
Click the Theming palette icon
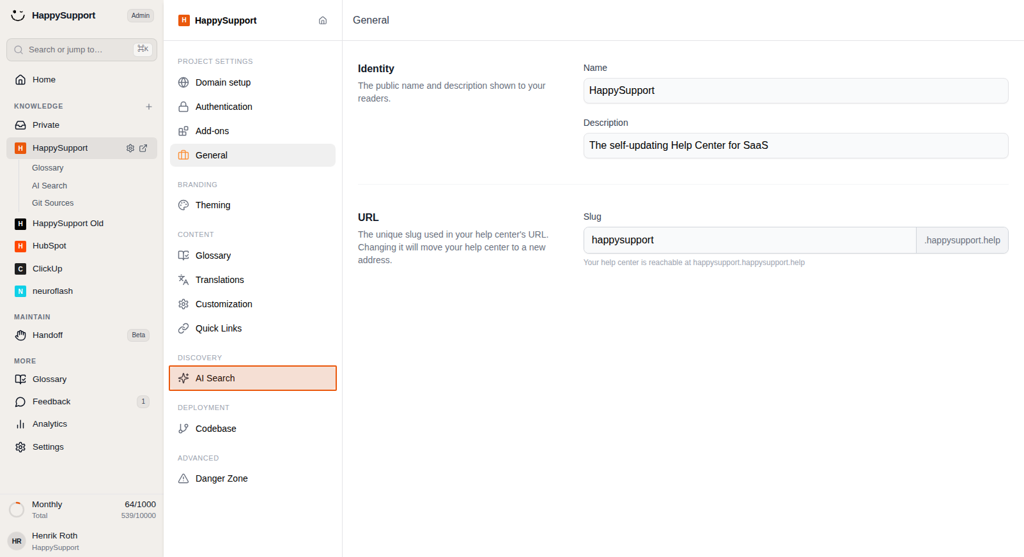183,205
